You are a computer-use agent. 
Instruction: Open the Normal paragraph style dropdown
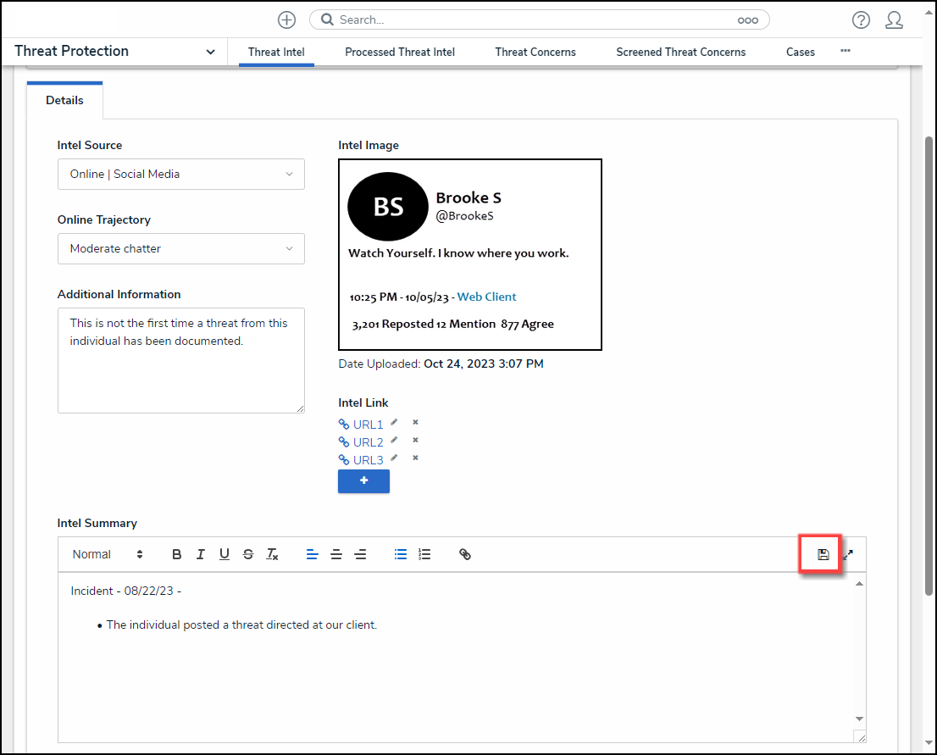(107, 554)
